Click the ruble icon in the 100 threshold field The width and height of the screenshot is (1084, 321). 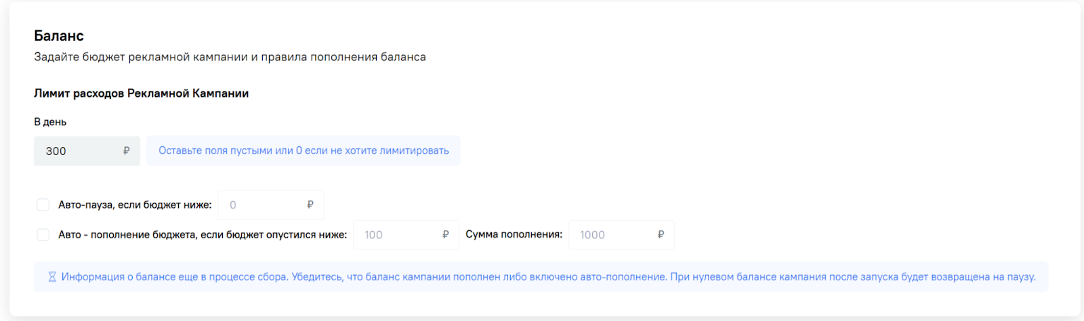(x=446, y=234)
